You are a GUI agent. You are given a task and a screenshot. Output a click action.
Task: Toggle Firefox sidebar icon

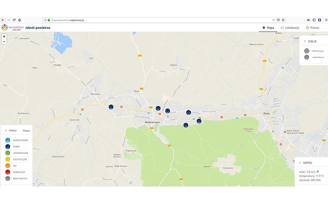314,20
